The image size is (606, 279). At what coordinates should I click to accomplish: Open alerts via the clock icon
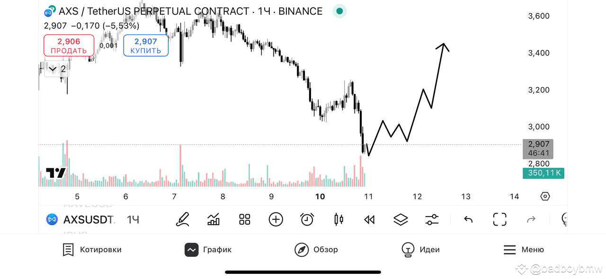(x=307, y=219)
